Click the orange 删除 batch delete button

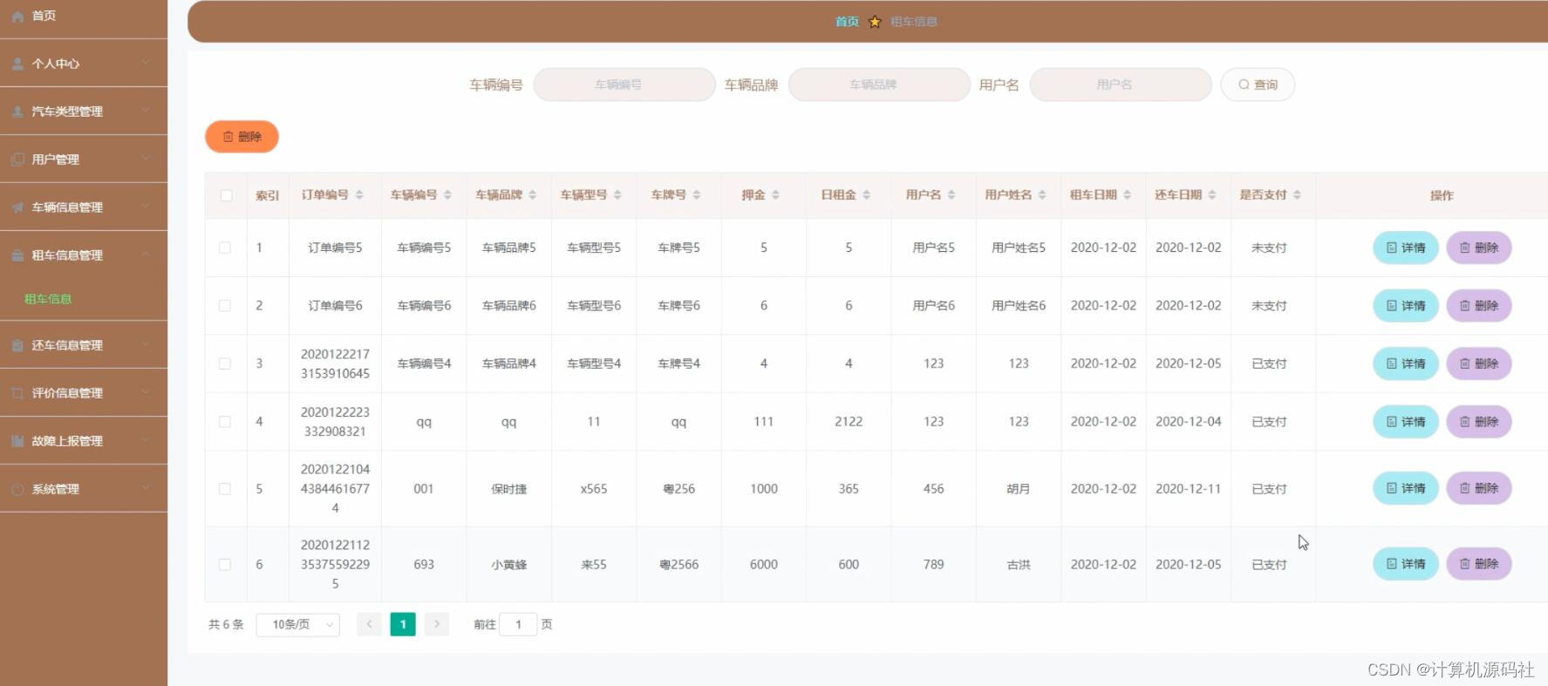[242, 137]
